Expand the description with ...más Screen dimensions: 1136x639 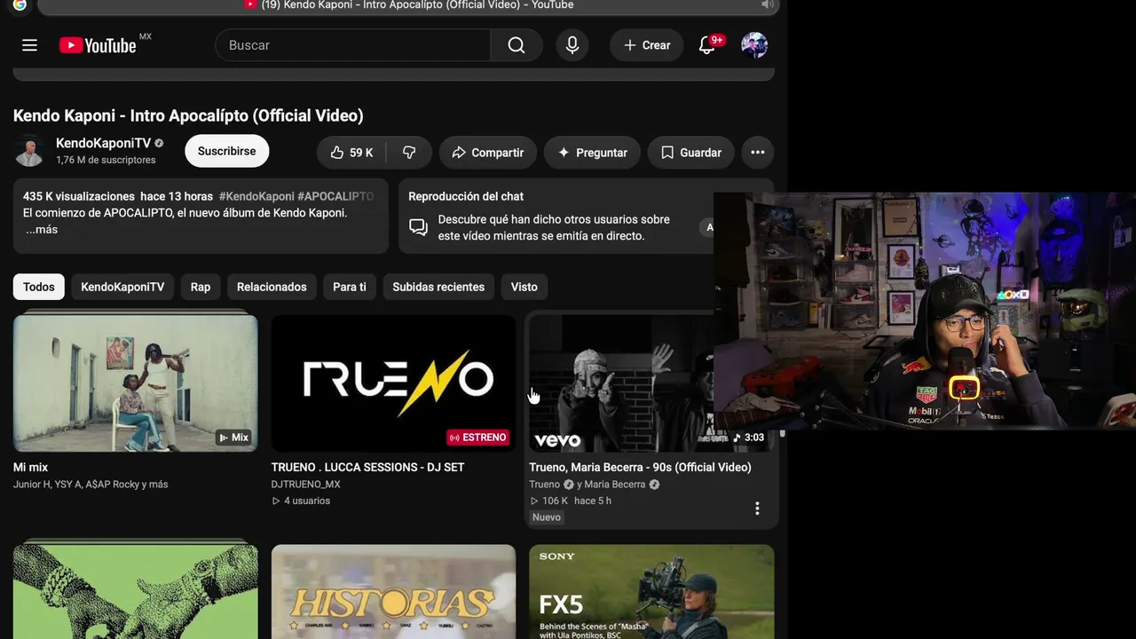pos(41,230)
